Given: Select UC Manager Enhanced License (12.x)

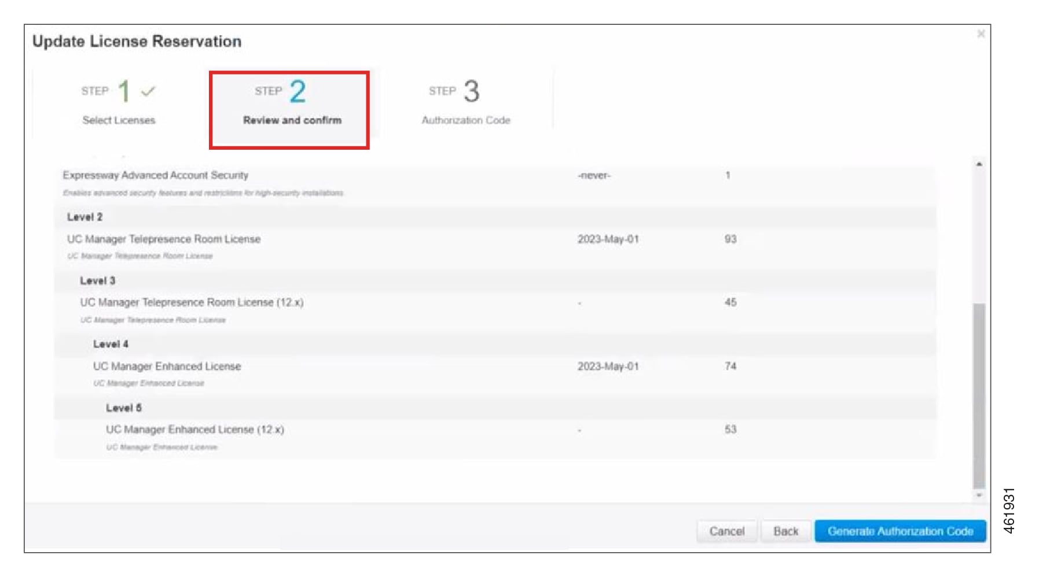Looking at the screenshot, I should coord(194,430).
